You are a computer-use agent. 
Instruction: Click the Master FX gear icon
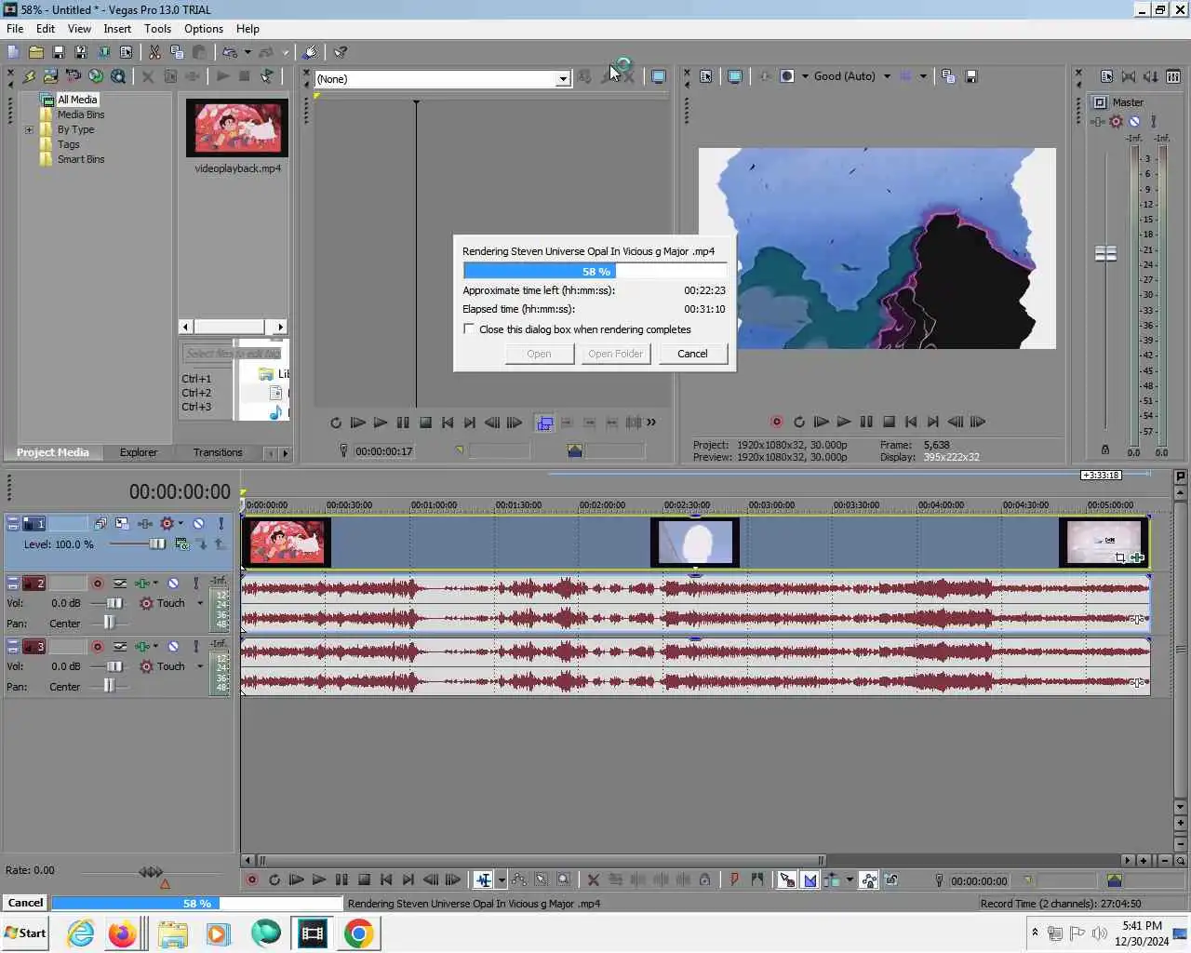[1116, 121]
